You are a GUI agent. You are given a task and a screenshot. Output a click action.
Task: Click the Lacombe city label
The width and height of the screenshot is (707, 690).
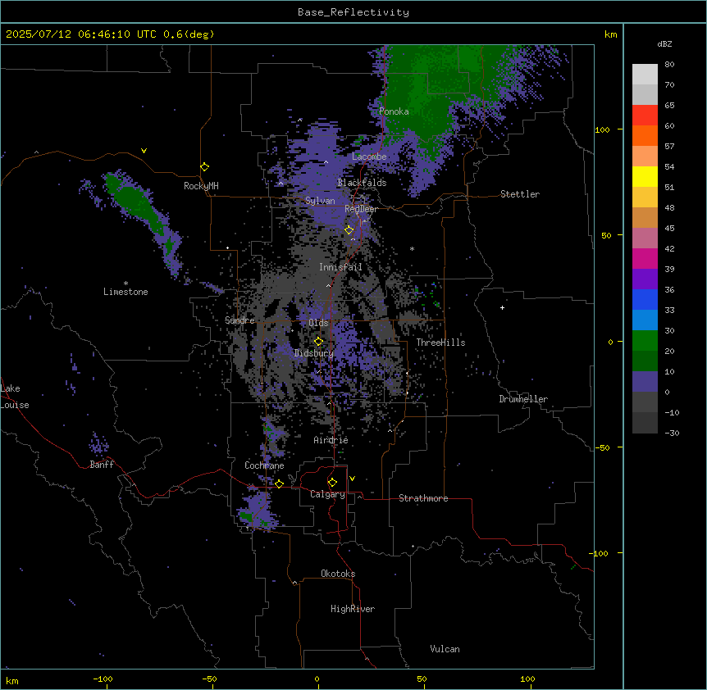click(369, 157)
